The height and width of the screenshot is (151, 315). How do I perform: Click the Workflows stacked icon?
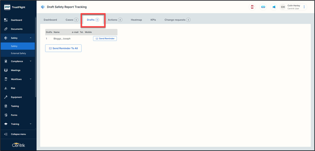click(x=6, y=79)
